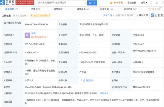Switch to 经营风险 tab

(59, 9)
